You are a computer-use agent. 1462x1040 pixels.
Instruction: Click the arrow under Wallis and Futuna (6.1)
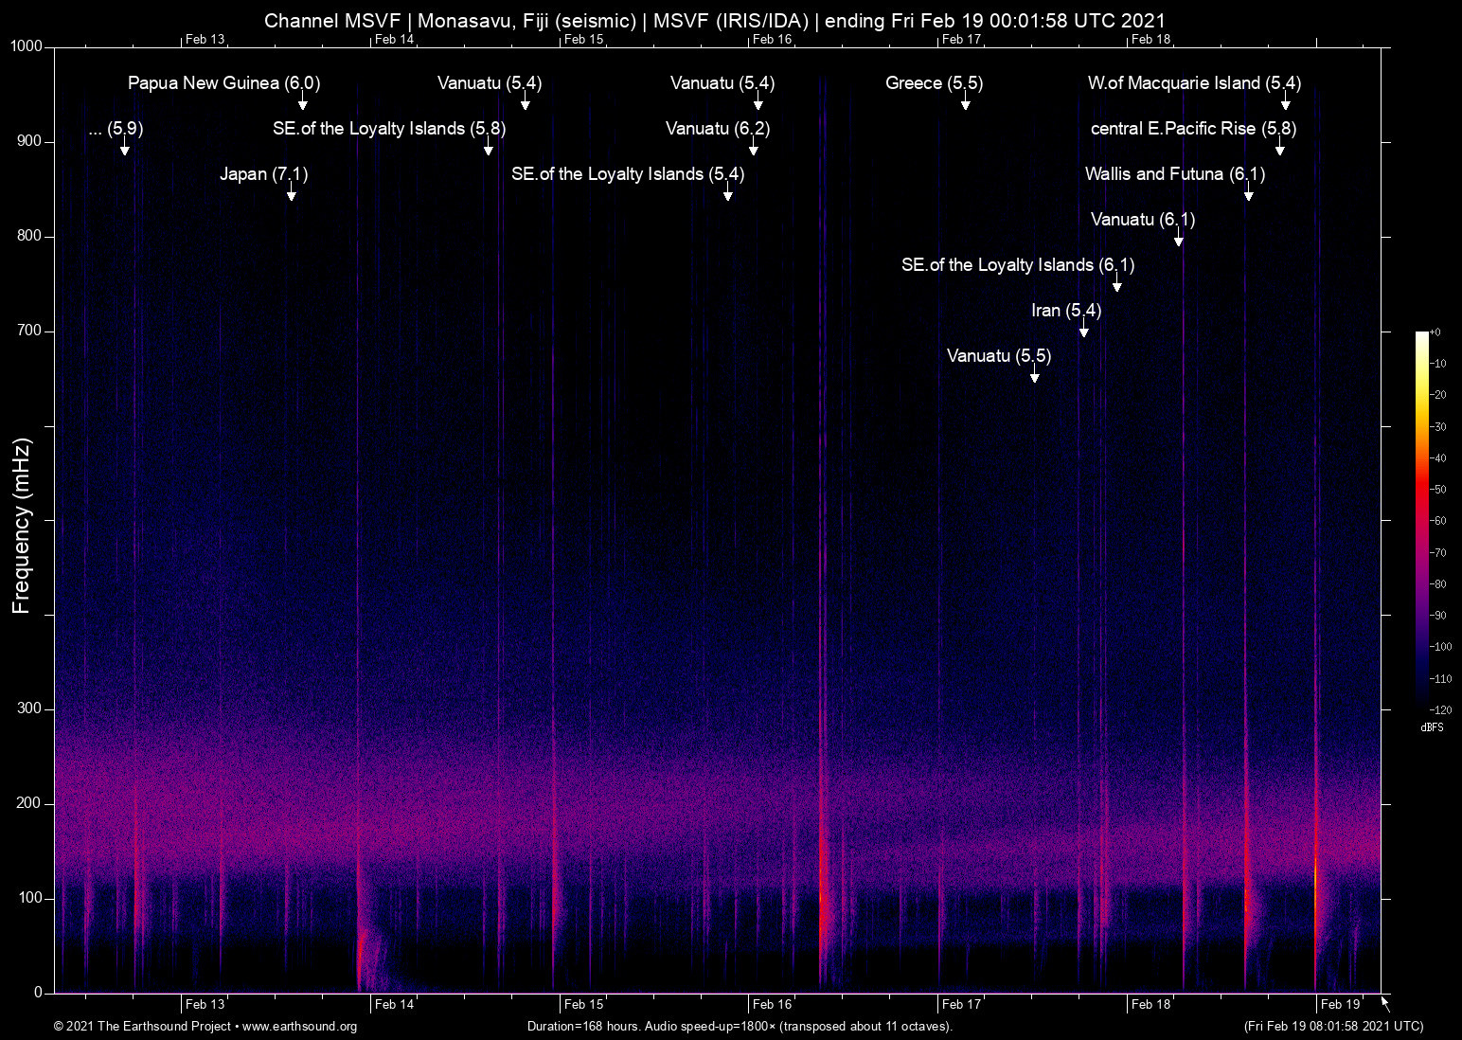(x=1249, y=195)
